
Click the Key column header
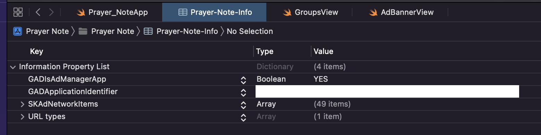click(36, 52)
